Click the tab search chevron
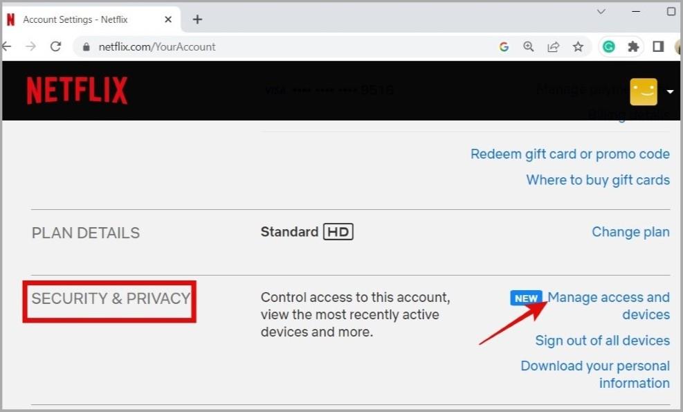Image resolution: width=683 pixels, height=412 pixels. click(x=601, y=11)
